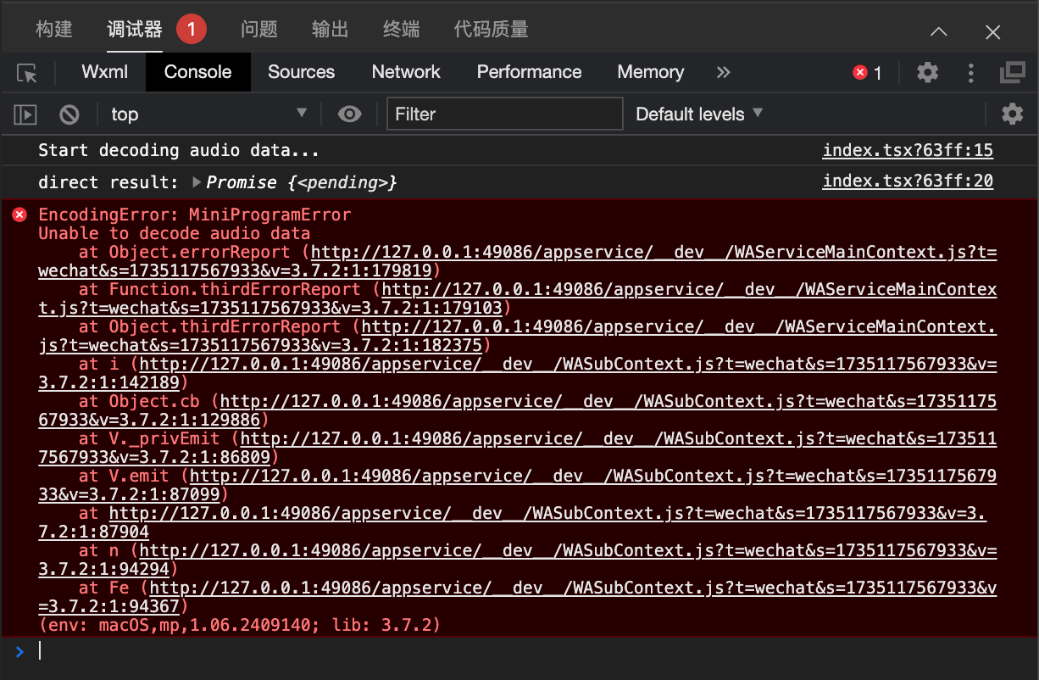The image size is (1039, 680).
Task: Open the 代码质量 tab
Action: pos(492,30)
